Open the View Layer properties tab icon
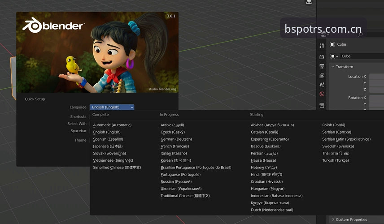This screenshot has height=224, width=384. [x=322, y=76]
